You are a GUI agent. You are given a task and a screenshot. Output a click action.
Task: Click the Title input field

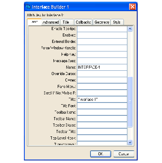pos(102,100)
